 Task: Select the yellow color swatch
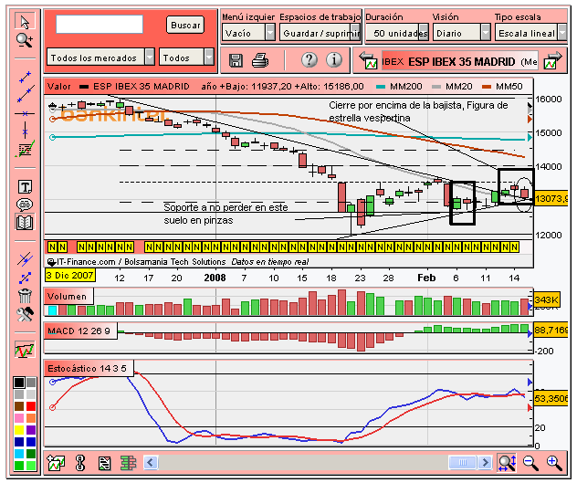19,430
